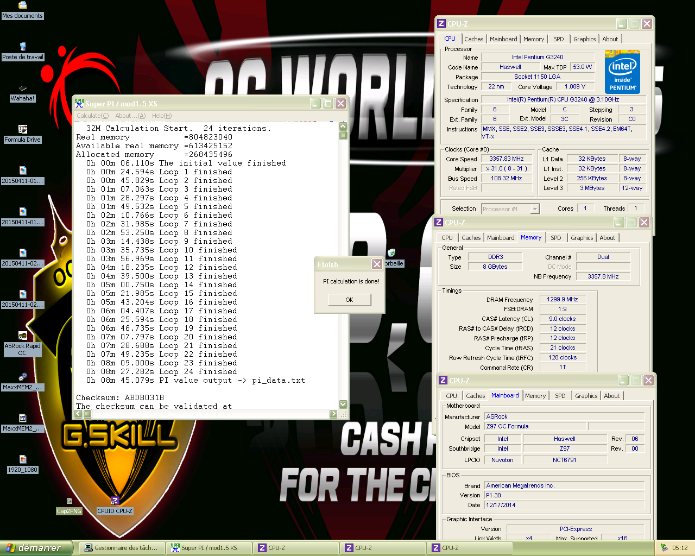Open the démarrer start menu
This screenshot has height=556, width=695.
click(x=36, y=548)
